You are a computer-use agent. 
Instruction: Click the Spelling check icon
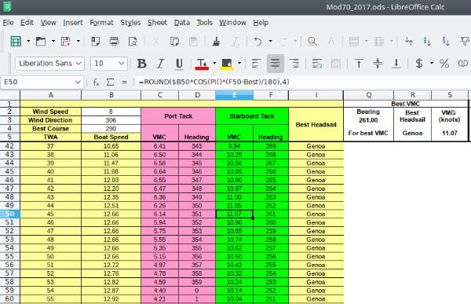coord(331,41)
